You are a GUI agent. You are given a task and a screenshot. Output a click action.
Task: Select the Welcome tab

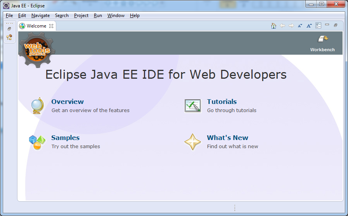[36, 26]
